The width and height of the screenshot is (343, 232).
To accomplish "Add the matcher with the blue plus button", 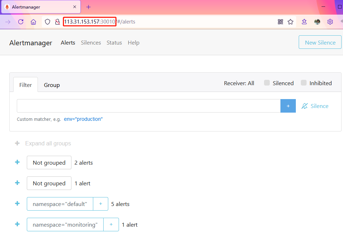I will [288, 106].
